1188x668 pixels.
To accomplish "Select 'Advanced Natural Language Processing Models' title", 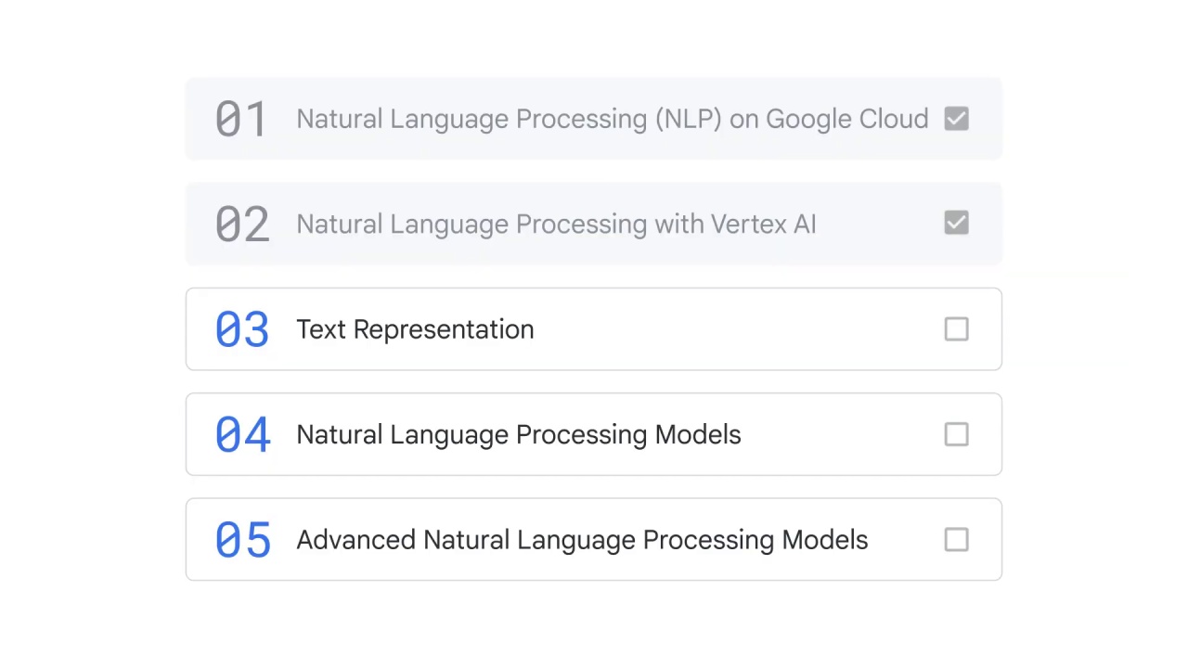I will pyautogui.click(x=582, y=541).
